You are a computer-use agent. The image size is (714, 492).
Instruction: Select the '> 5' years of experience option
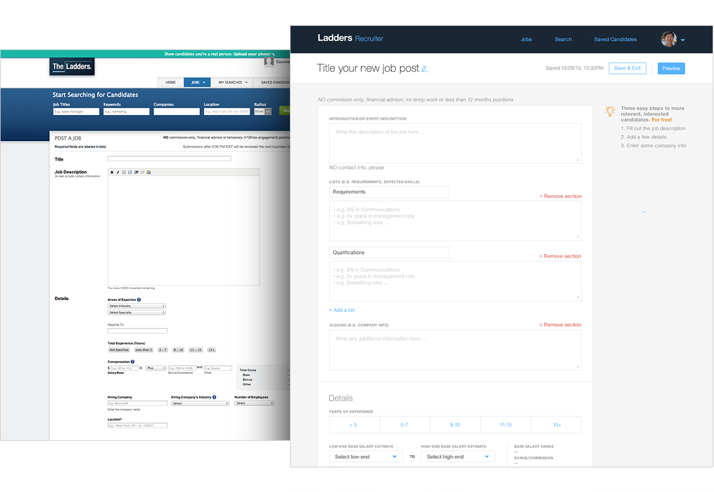(x=355, y=424)
